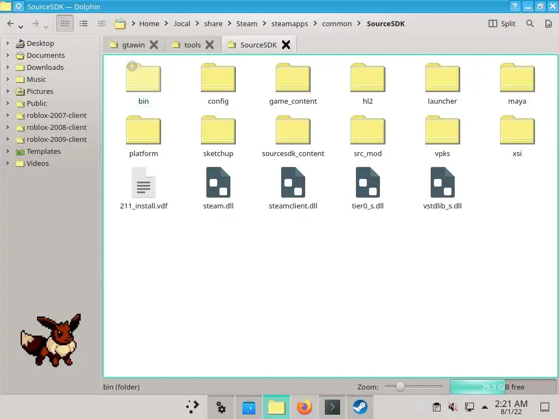Expand the Videos tree item
559x419 pixels.
click(8, 163)
